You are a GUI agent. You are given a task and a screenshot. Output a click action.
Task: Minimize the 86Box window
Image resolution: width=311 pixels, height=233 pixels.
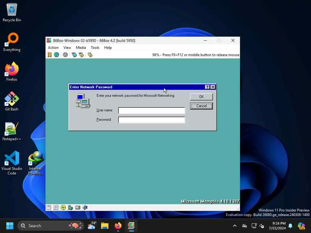point(205,40)
